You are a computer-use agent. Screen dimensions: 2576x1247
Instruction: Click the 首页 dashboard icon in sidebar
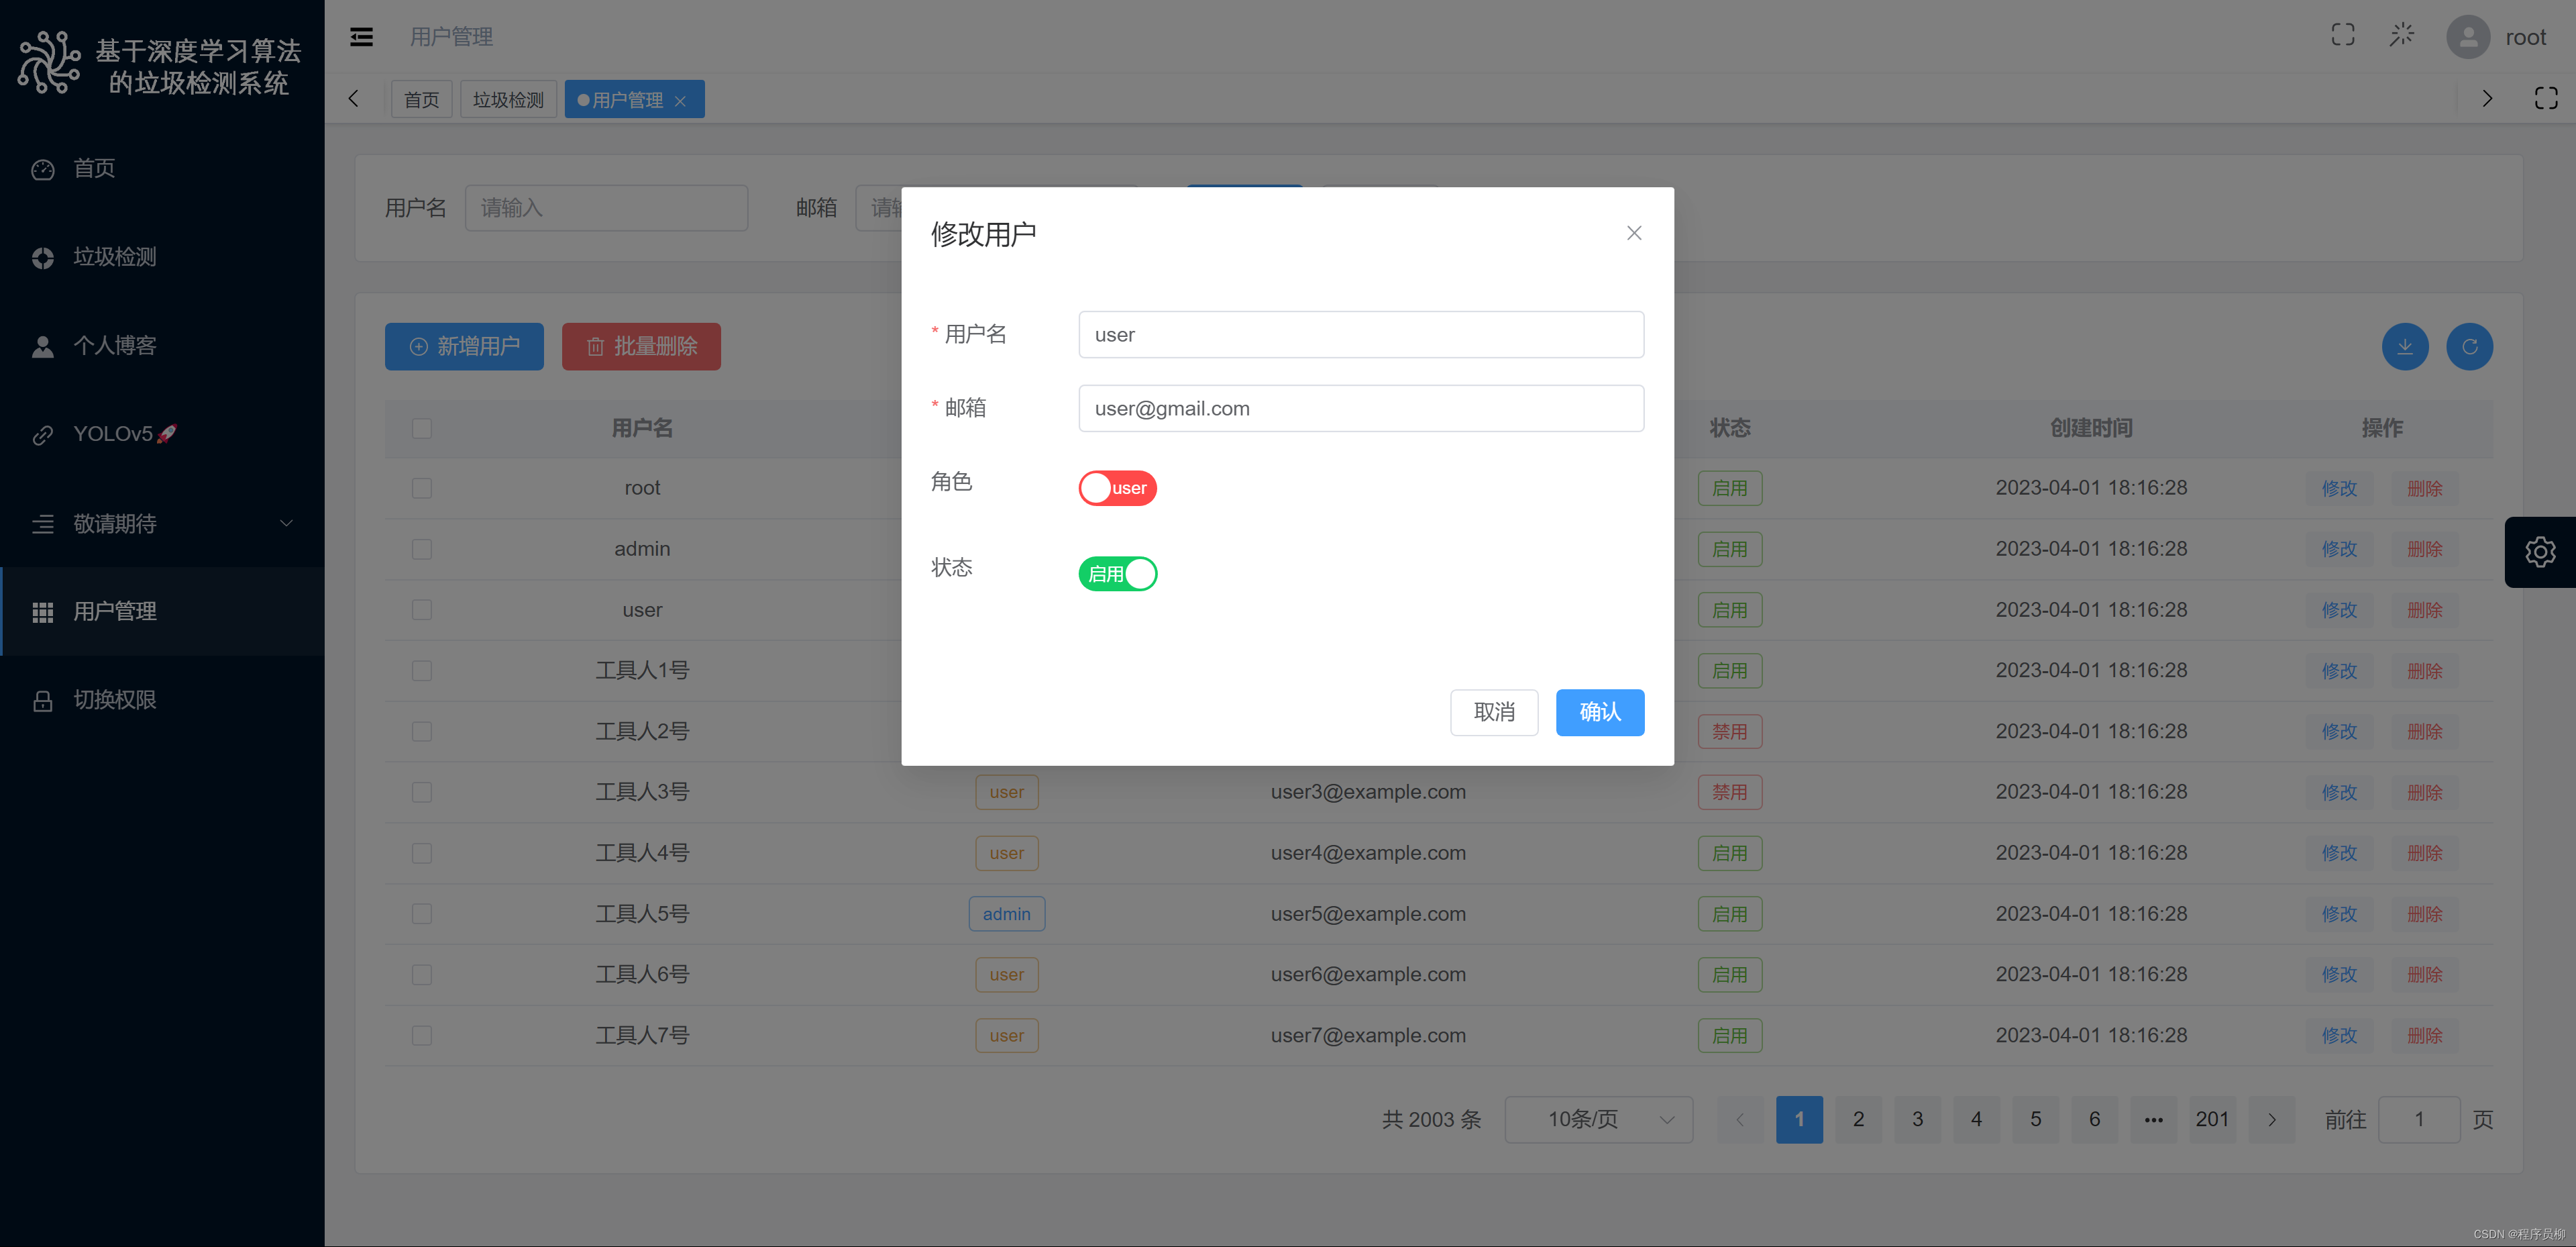click(42, 169)
